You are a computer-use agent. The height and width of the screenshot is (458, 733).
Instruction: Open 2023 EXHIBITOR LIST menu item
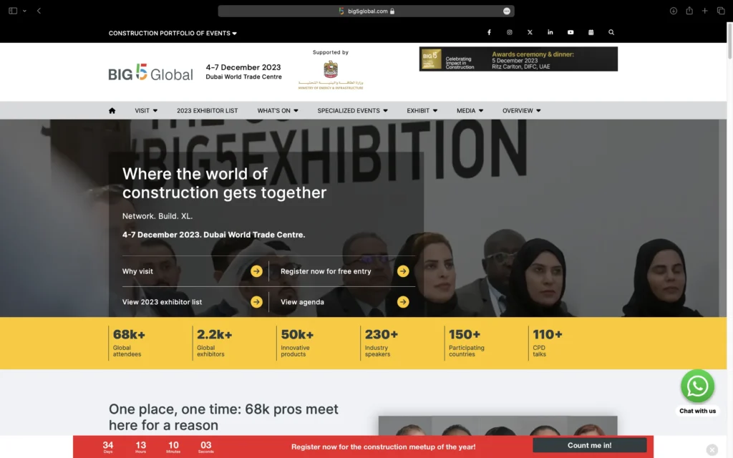pyautogui.click(x=207, y=111)
